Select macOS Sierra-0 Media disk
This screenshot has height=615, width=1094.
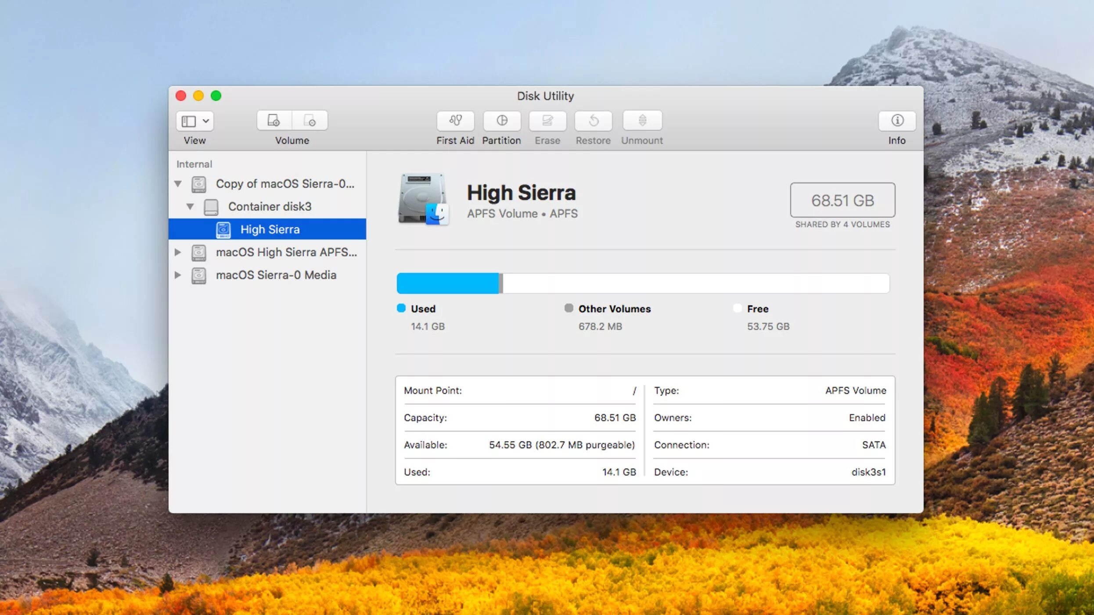(276, 275)
